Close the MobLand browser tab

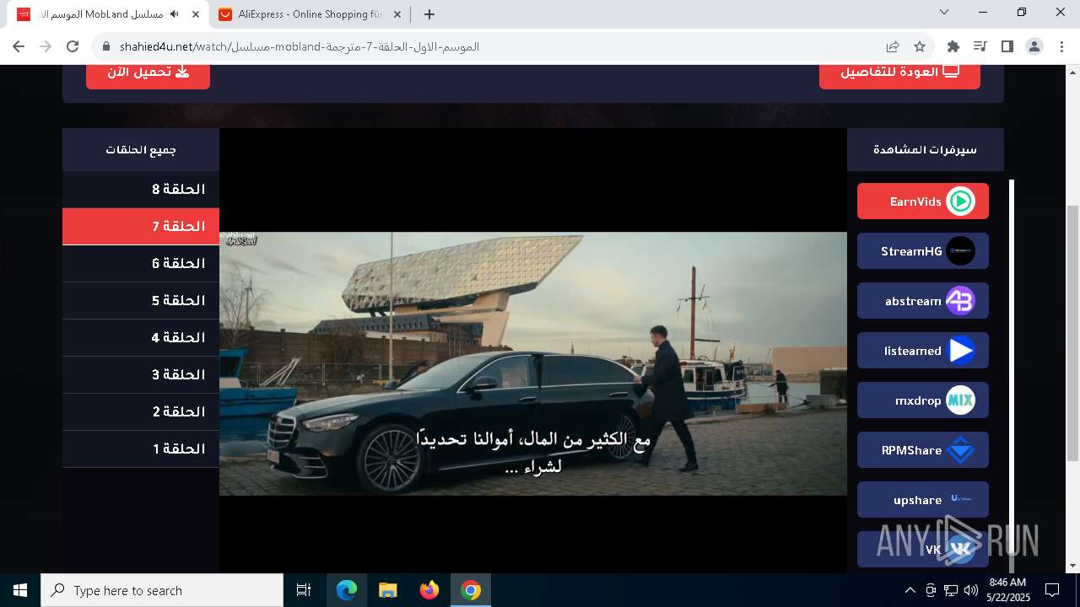pos(196,14)
